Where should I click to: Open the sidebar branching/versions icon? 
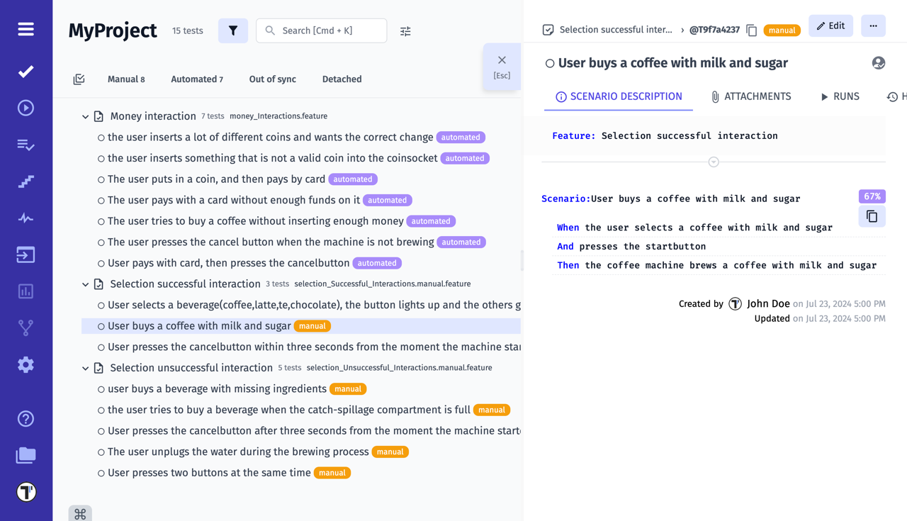(26, 327)
